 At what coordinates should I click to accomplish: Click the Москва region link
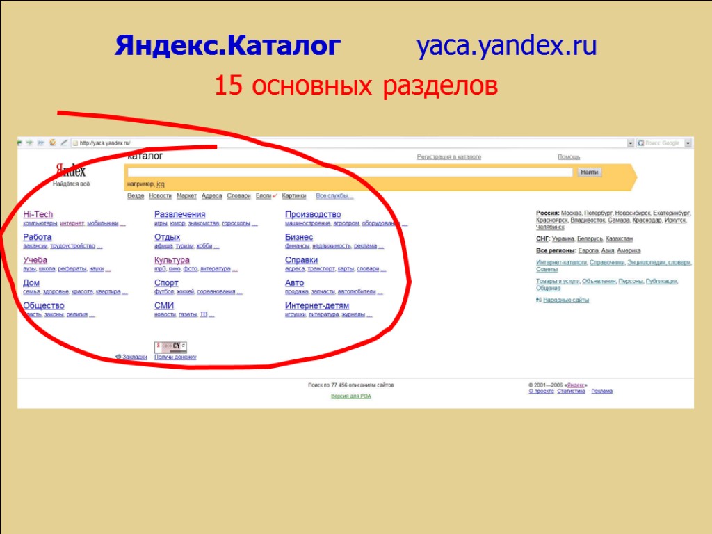pos(572,213)
